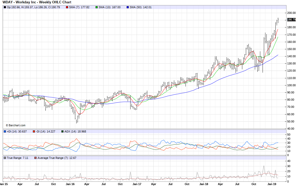This screenshot has width=297, height=192.
Task: Click the black OHLC legend color swatch
Action: (x=5, y=7)
